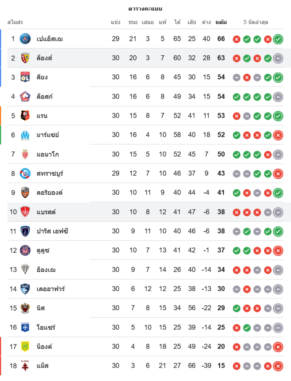Click Brest's latest match draw indicator
This screenshot has width=291, height=381.
click(278, 212)
